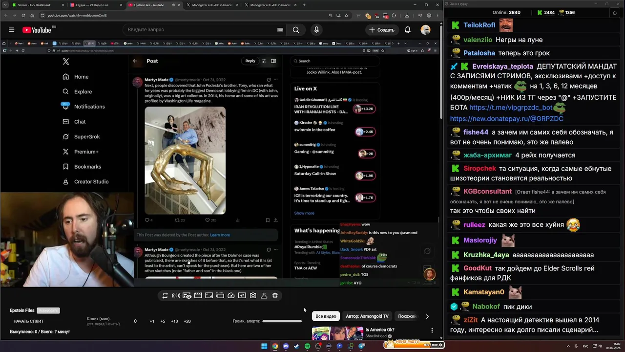Open the playback speed gauge icon

tap(231, 296)
